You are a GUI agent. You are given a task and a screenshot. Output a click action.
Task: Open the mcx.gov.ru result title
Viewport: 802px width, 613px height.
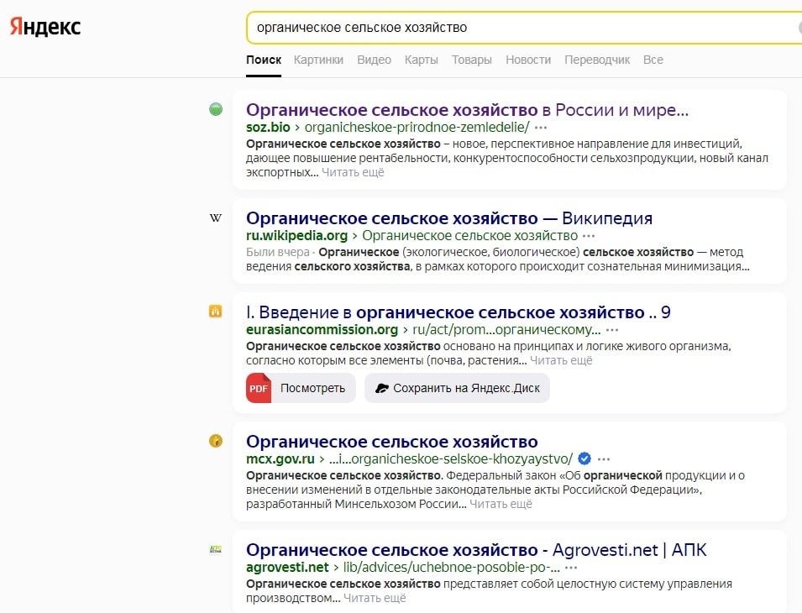point(392,442)
